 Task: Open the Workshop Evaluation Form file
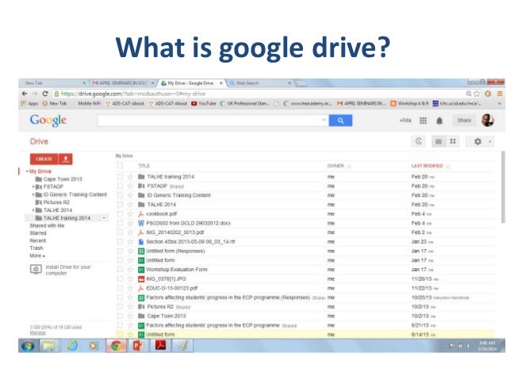pyautogui.click(x=177, y=270)
